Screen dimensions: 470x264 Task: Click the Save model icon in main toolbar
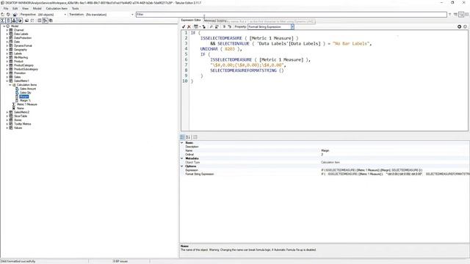(15, 15)
